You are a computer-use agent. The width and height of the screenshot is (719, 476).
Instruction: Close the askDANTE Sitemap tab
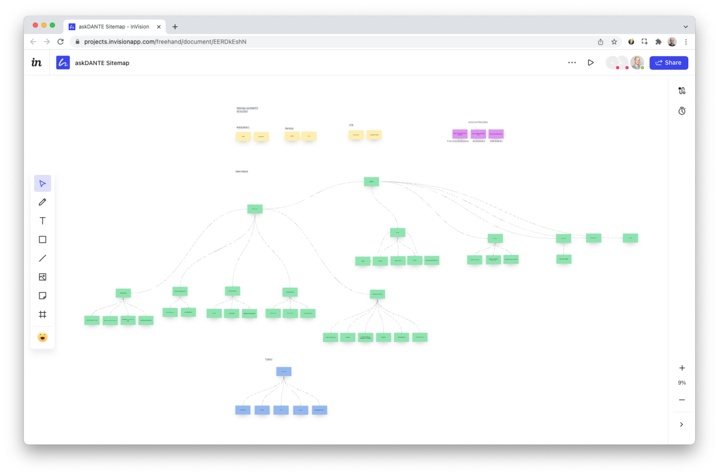pyautogui.click(x=159, y=27)
